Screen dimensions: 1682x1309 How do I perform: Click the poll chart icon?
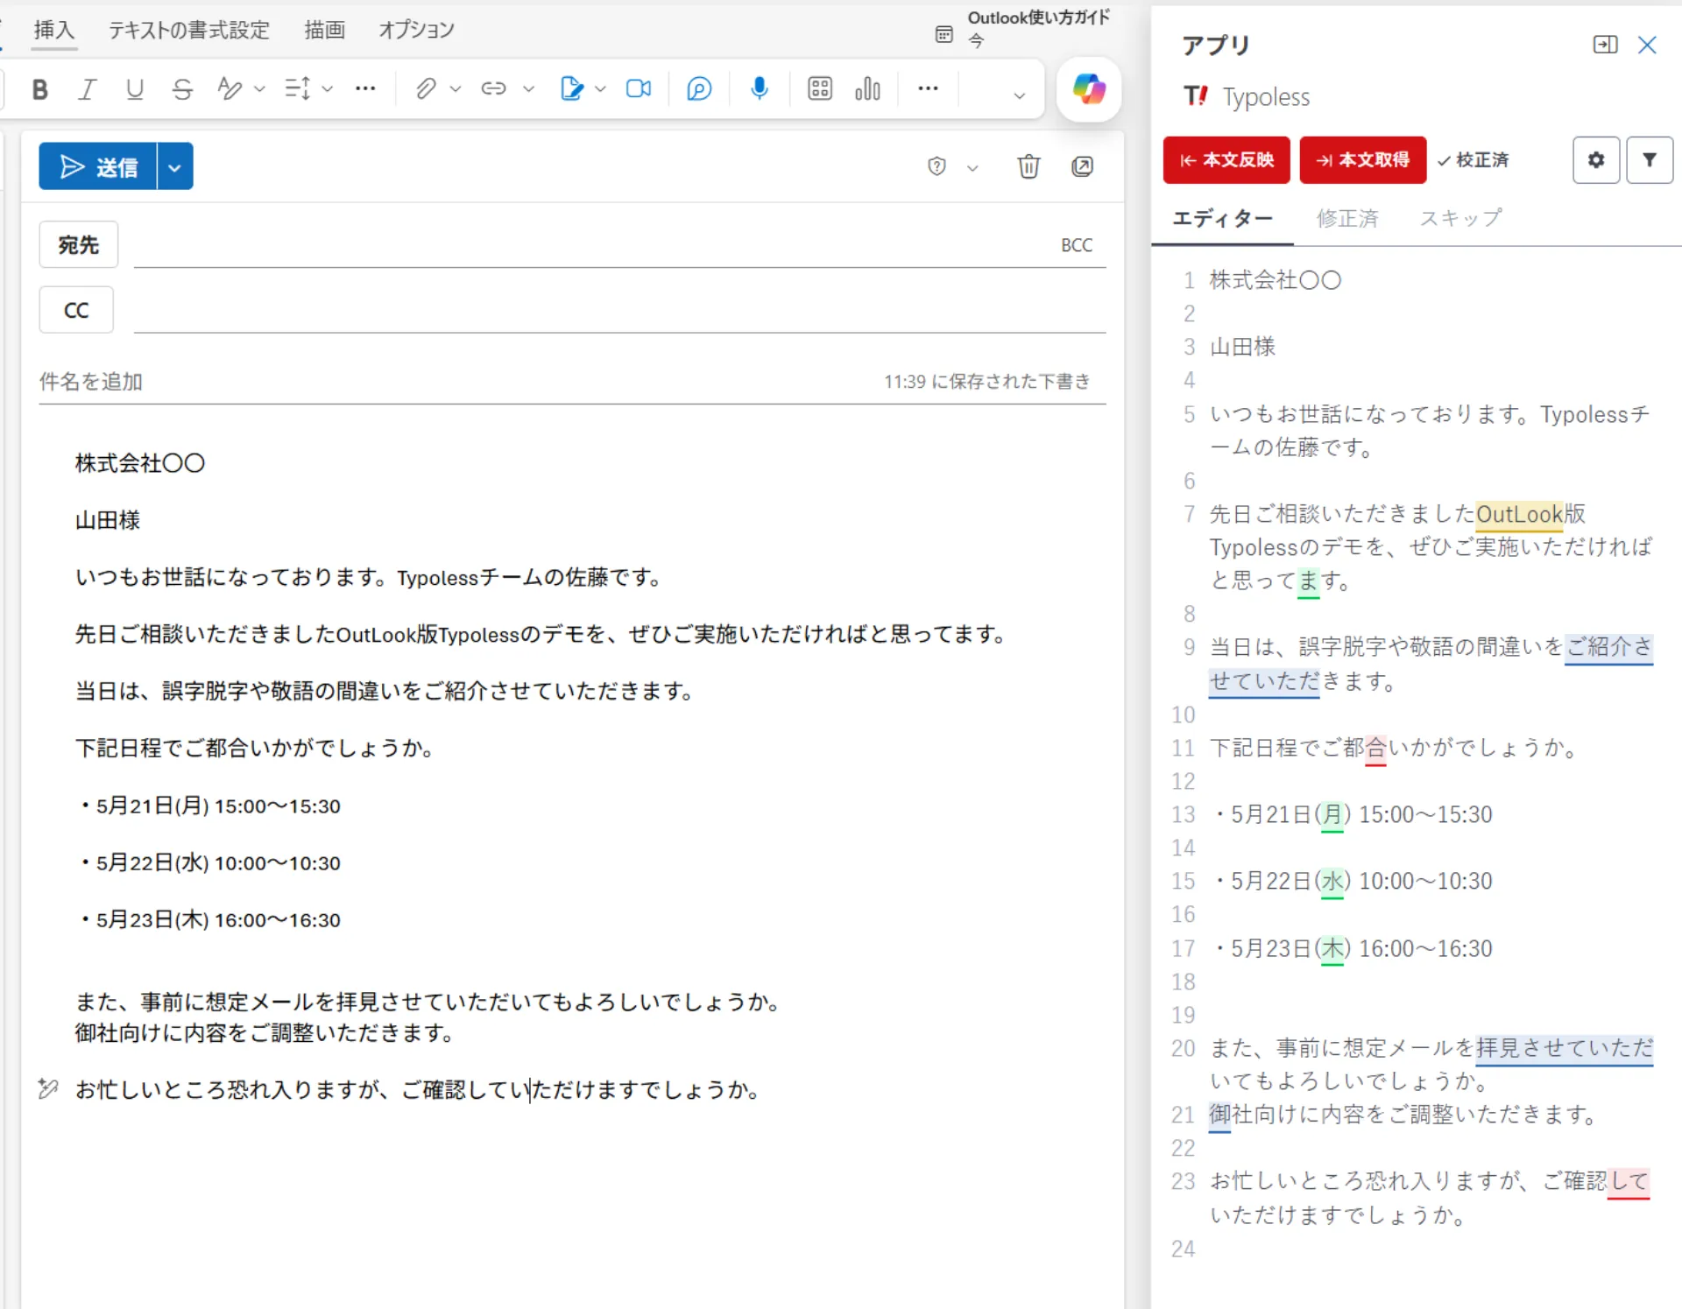click(x=867, y=89)
